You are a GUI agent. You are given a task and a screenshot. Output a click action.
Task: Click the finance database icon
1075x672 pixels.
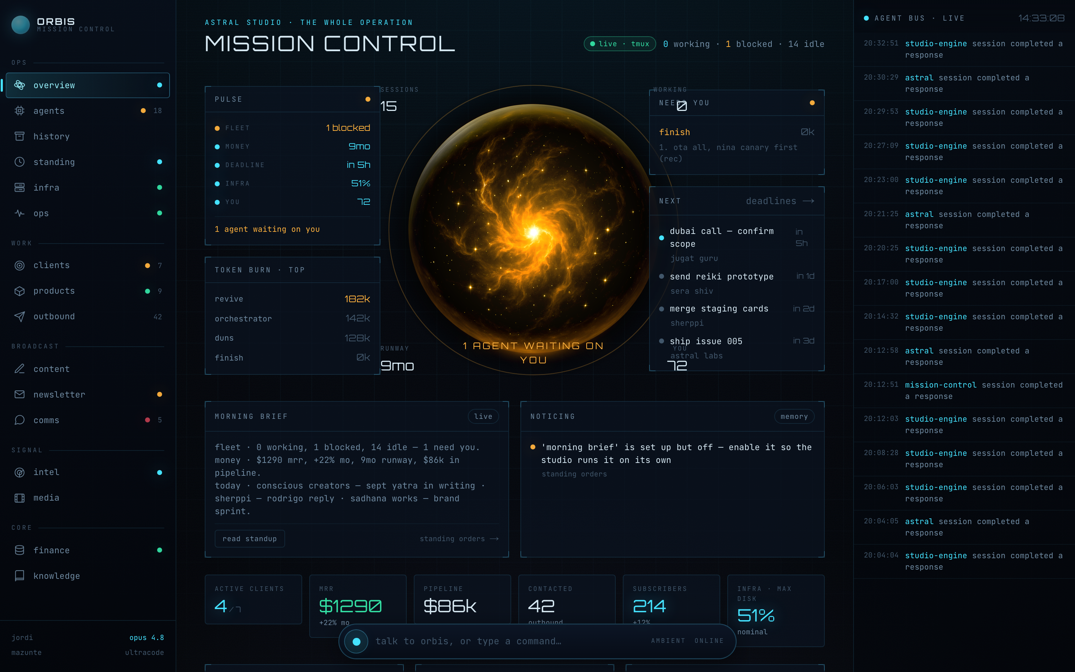click(x=20, y=550)
